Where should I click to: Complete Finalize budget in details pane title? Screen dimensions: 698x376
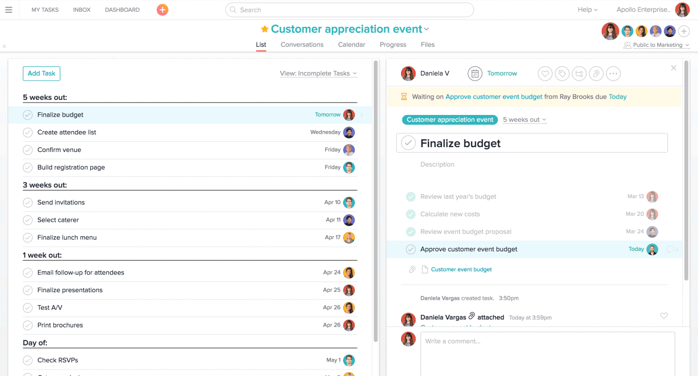409,143
